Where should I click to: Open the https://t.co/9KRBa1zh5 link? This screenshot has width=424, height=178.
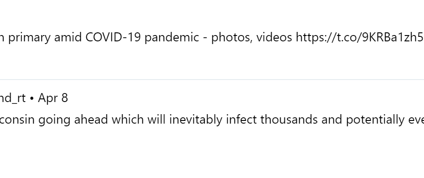pos(360,37)
